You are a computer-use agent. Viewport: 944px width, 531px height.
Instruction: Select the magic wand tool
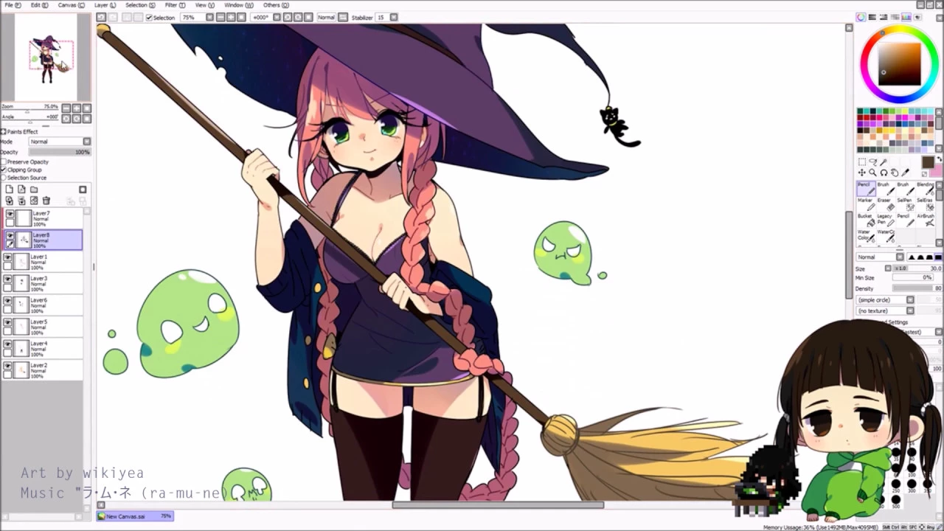884,162
